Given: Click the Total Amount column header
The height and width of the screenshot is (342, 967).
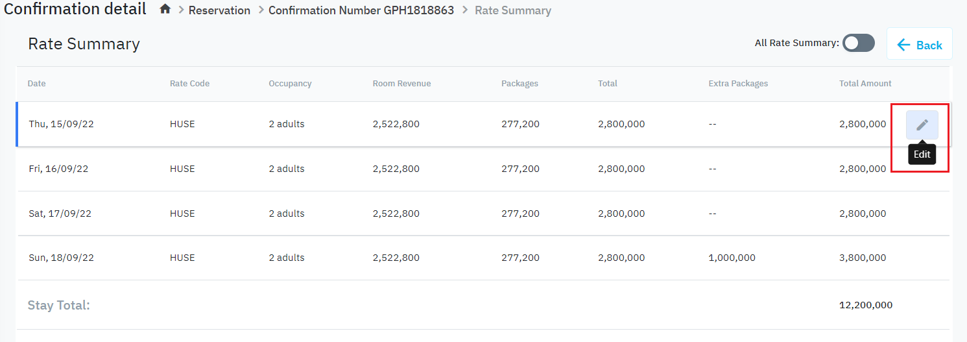Looking at the screenshot, I should 865,84.
